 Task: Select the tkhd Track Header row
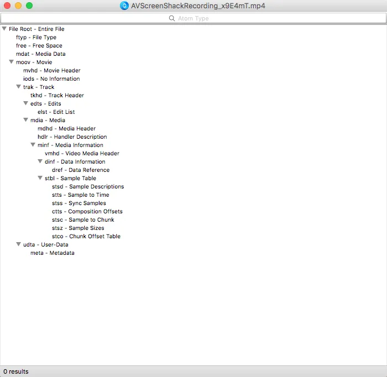point(57,95)
